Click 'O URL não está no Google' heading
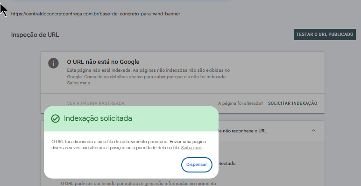Screen dimensions: 361x186 103,62
